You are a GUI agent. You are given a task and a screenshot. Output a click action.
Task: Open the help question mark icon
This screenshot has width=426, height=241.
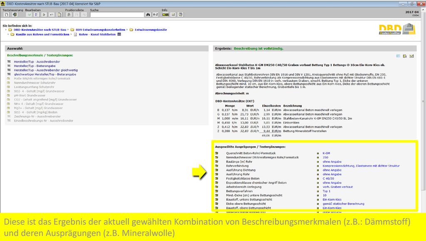[181, 15]
